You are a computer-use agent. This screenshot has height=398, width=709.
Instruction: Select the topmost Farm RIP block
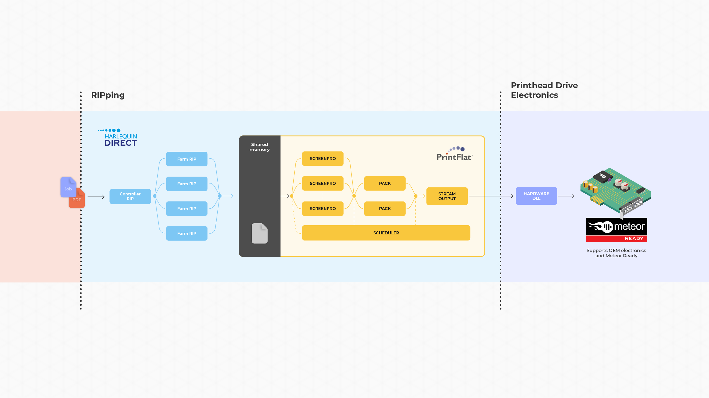(187, 159)
